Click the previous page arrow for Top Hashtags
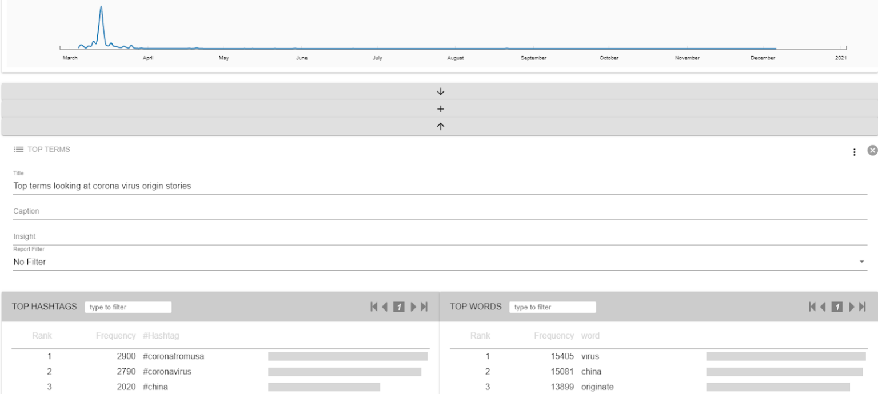The image size is (878, 394). [x=384, y=307]
